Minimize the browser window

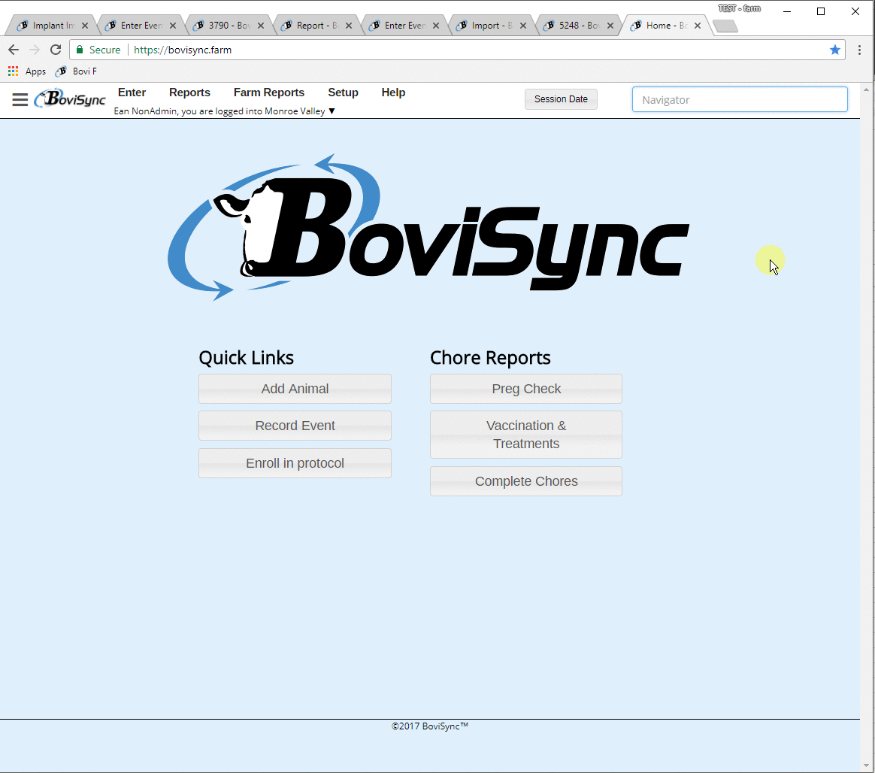tap(787, 11)
